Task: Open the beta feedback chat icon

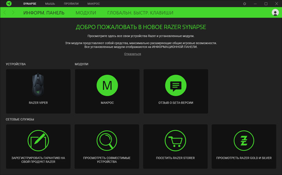Action: [176, 85]
